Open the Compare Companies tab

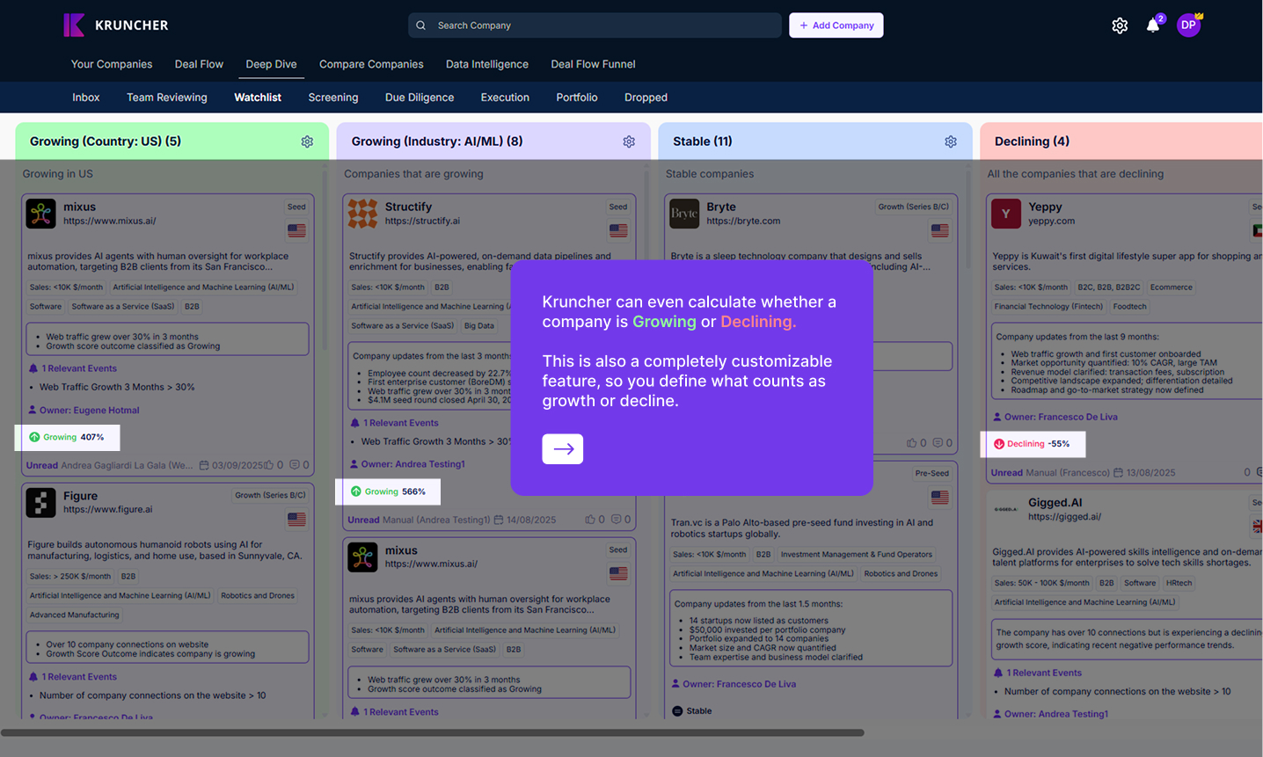pyautogui.click(x=371, y=64)
